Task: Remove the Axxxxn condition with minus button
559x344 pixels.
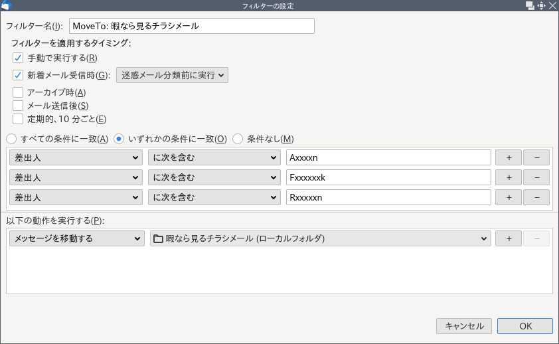Action: (x=536, y=157)
